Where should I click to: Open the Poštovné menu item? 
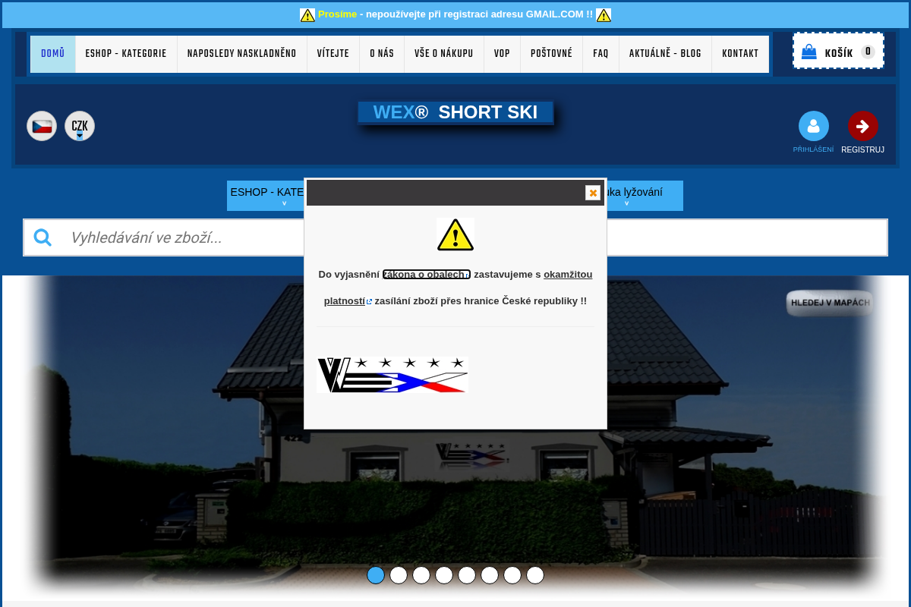[x=552, y=54]
